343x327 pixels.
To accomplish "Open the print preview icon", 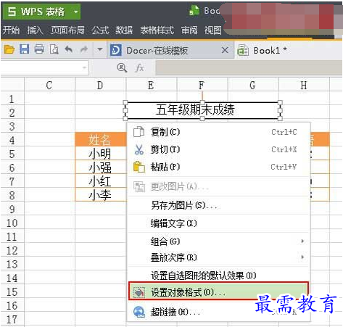I will [x=54, y=49].
